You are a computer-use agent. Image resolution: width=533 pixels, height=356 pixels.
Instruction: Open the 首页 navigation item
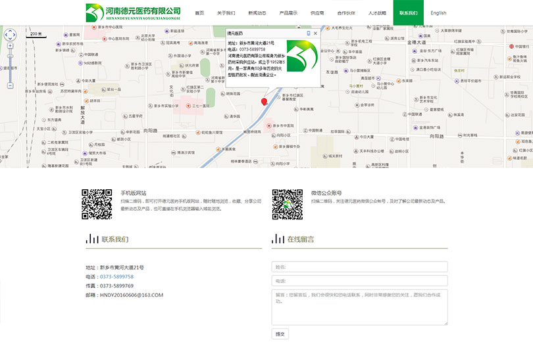pos(199,13)
